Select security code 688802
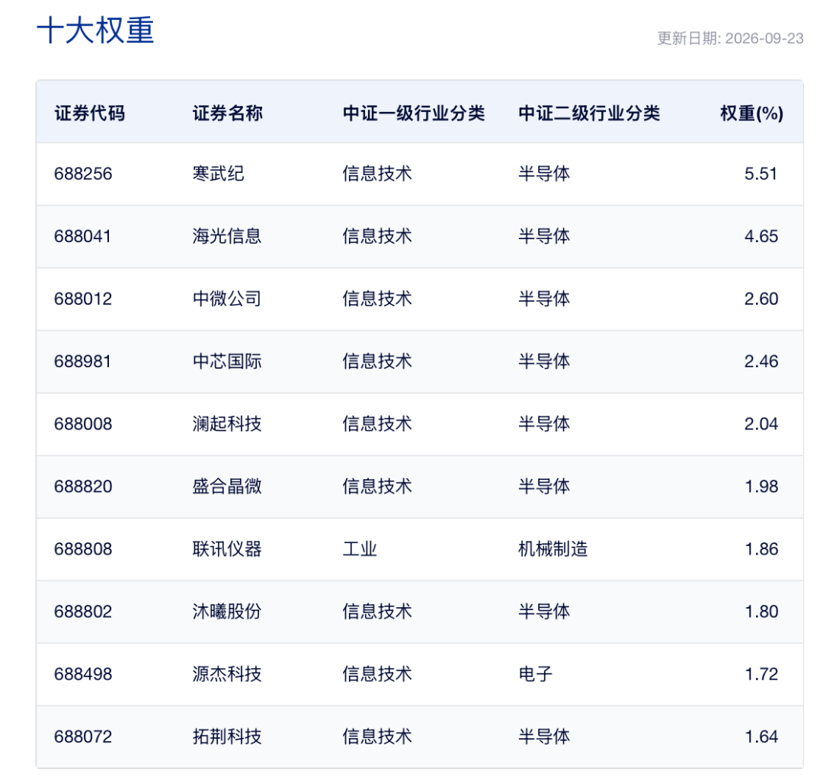This screenshot has height=783, width=823. tap(83, 612)
